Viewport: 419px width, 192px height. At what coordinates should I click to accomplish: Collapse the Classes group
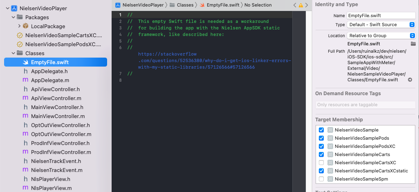coord(13,53)
